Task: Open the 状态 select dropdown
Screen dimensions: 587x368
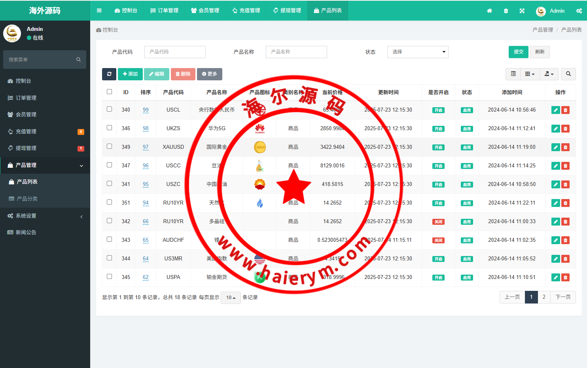Action: (x=417, y=52)
